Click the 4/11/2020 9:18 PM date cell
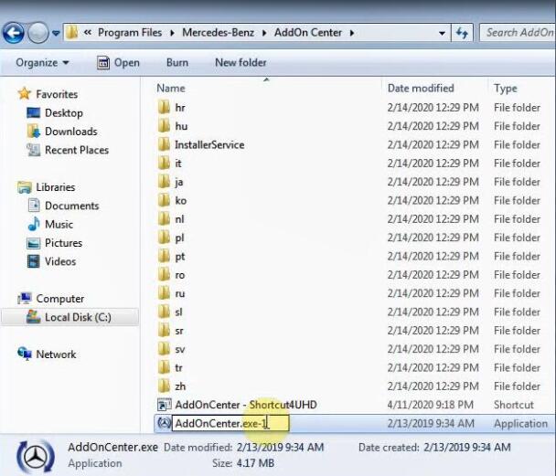This screenshot has height=476, width=556. (430, 405)
